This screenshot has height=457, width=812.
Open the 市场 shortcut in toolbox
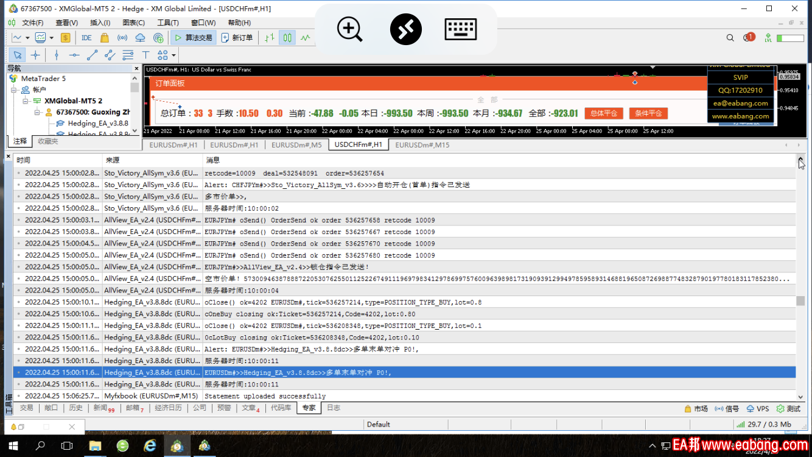coord(696,409)
